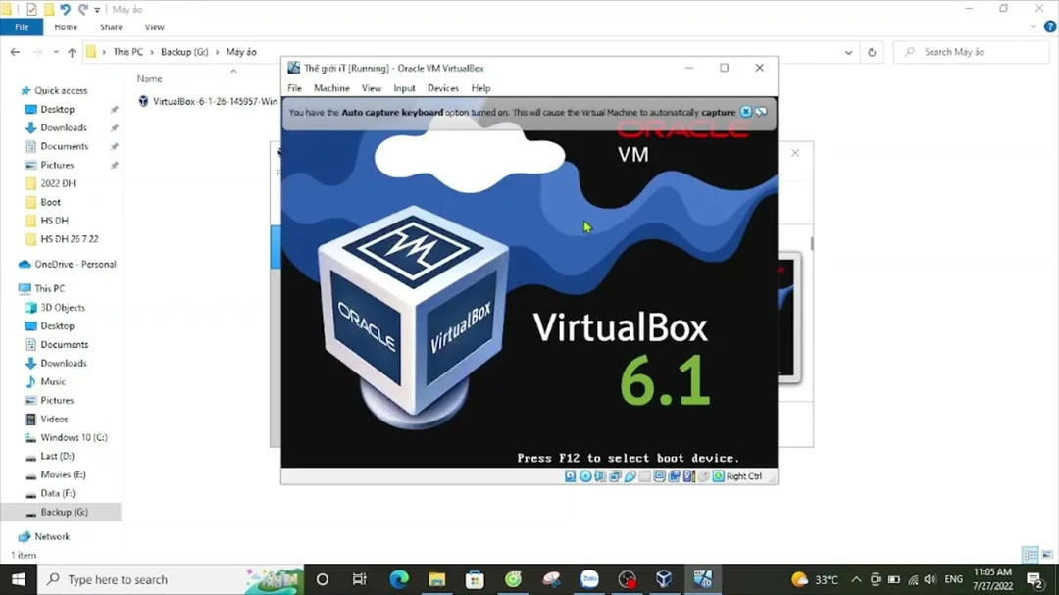Select This PC in navigation pane
The height and width of the screenshot is (595, 1059).
(x=49, y=288)
